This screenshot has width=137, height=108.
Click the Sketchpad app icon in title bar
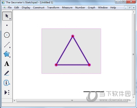click(x=3, y=2)
